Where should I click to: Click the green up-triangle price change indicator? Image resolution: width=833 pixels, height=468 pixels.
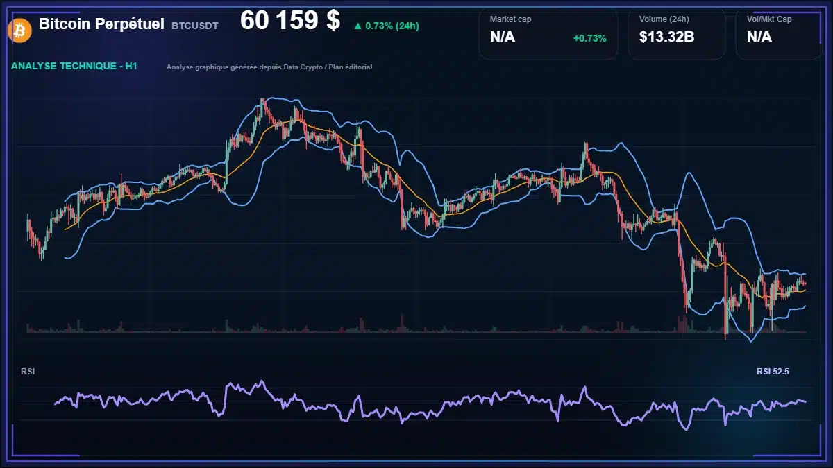pyautogui.click(x=357, y=26)
